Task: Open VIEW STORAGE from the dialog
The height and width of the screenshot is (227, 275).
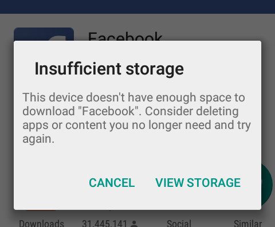Action: 198,183
